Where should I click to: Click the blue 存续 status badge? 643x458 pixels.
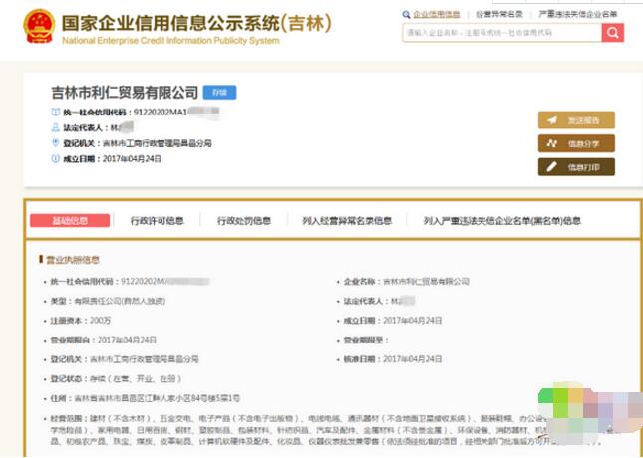coord(219,93)
